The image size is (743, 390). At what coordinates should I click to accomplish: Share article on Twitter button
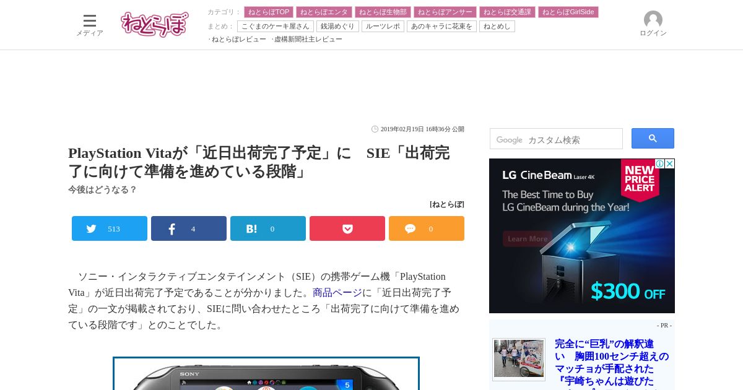[x=110, y=228]
